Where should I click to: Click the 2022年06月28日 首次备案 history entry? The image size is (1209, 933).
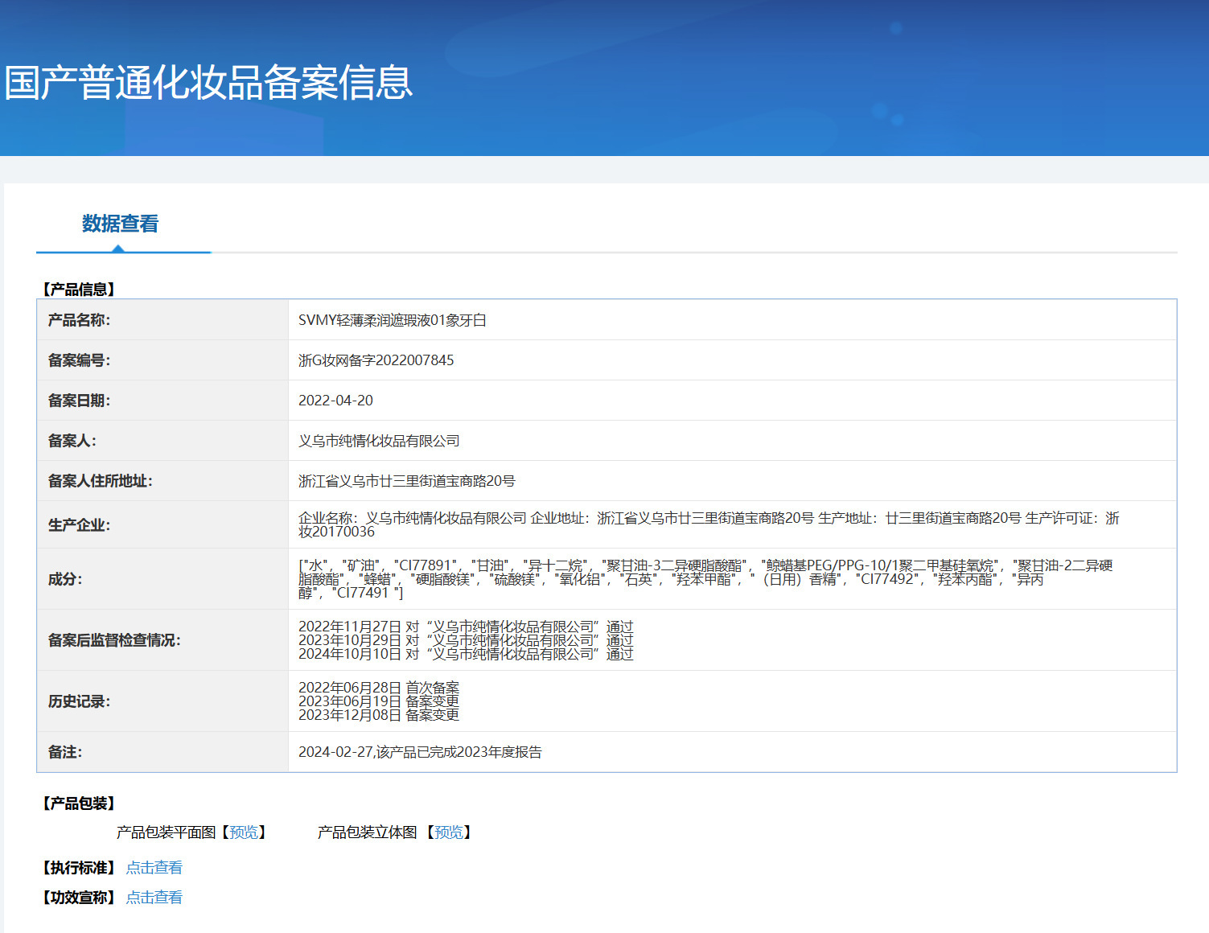379,688
